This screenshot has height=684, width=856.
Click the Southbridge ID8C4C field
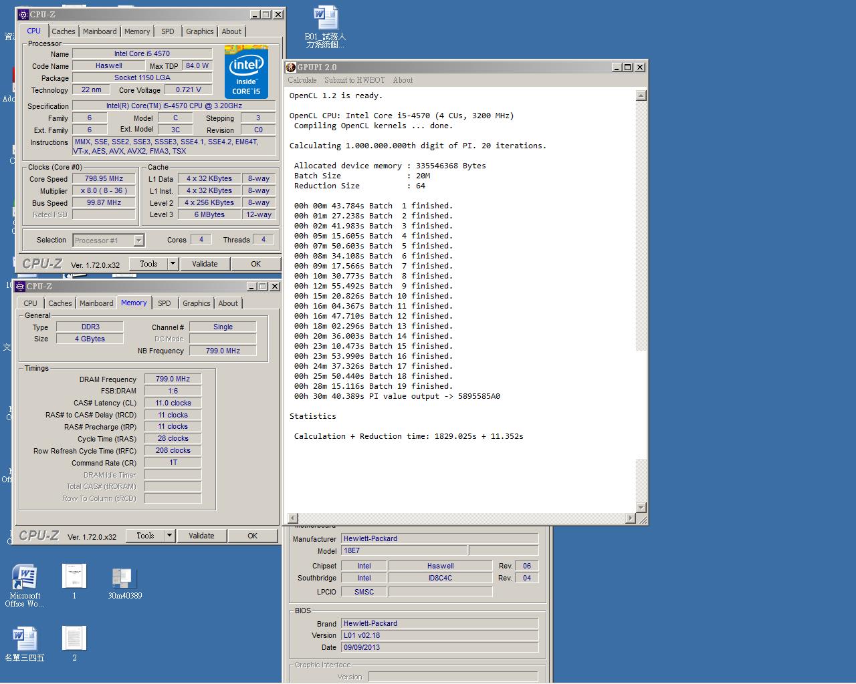[440, 578]
